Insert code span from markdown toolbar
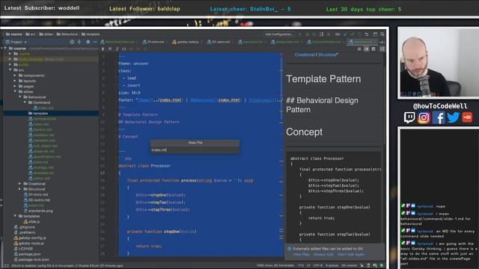This screenshot has height=269, width=479. pyautogui.click(x=124, y=49)
